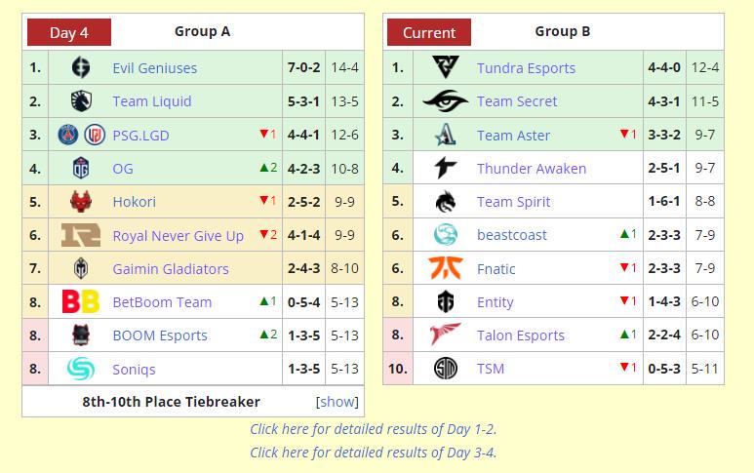754x473 pixels.
Task: Open the Day 4 dropdown for Group A
Action: pos(69,32)
